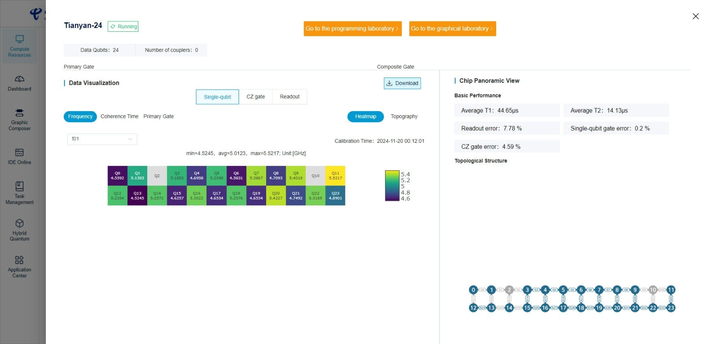The height and width of the screenshot is (344, 712).
Task: Open the Dashboard sidebar item
Action: click(19, 83)
